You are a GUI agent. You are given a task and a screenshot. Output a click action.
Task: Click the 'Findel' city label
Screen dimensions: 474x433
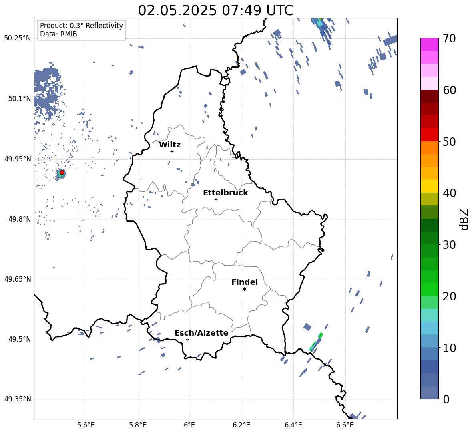point(245,282)
